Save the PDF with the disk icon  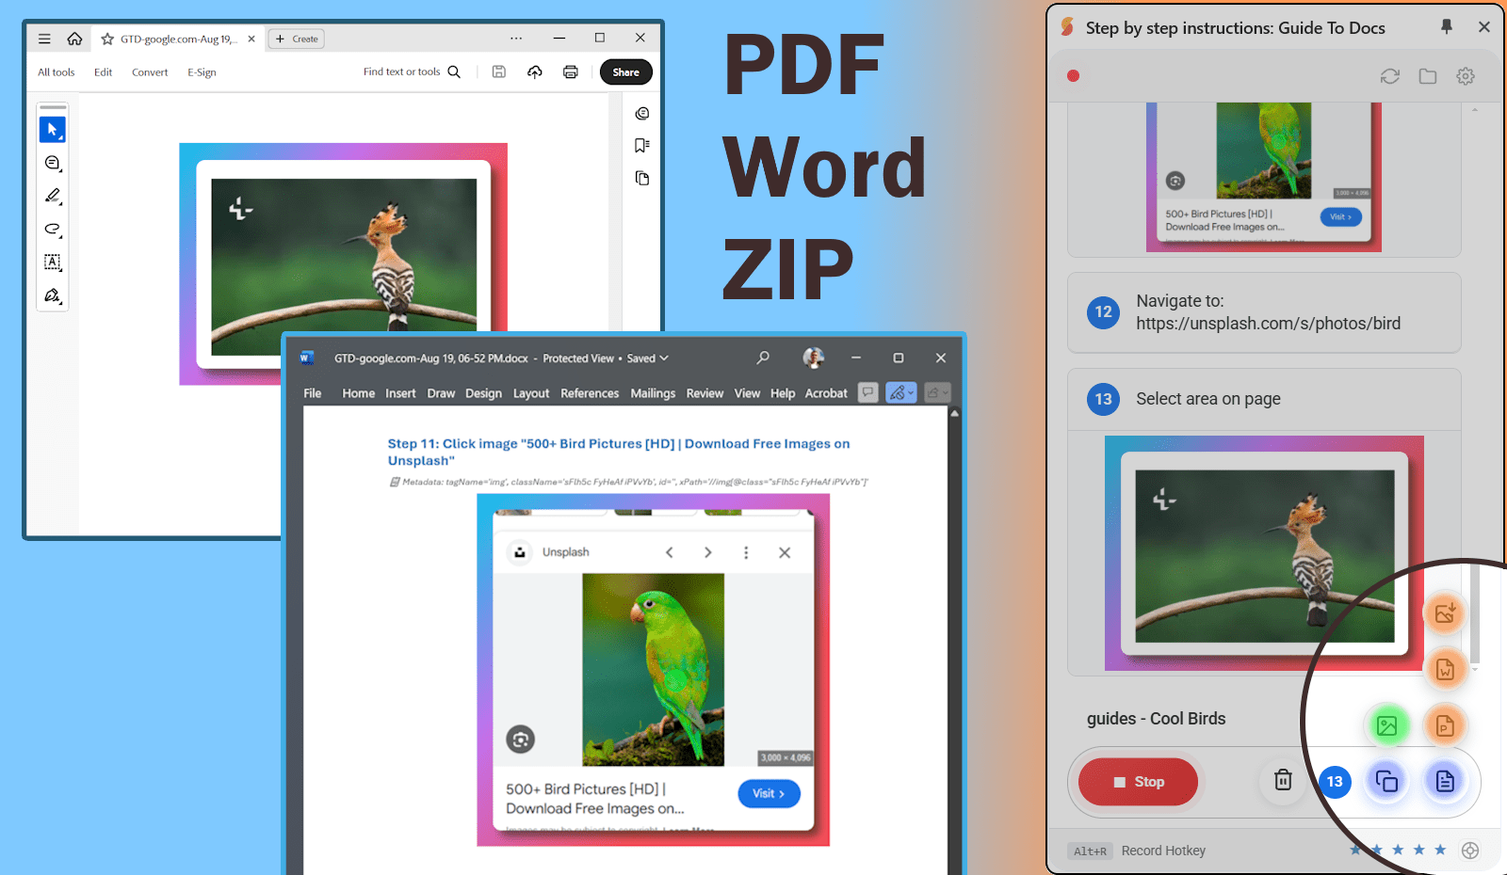click(499, 72)
